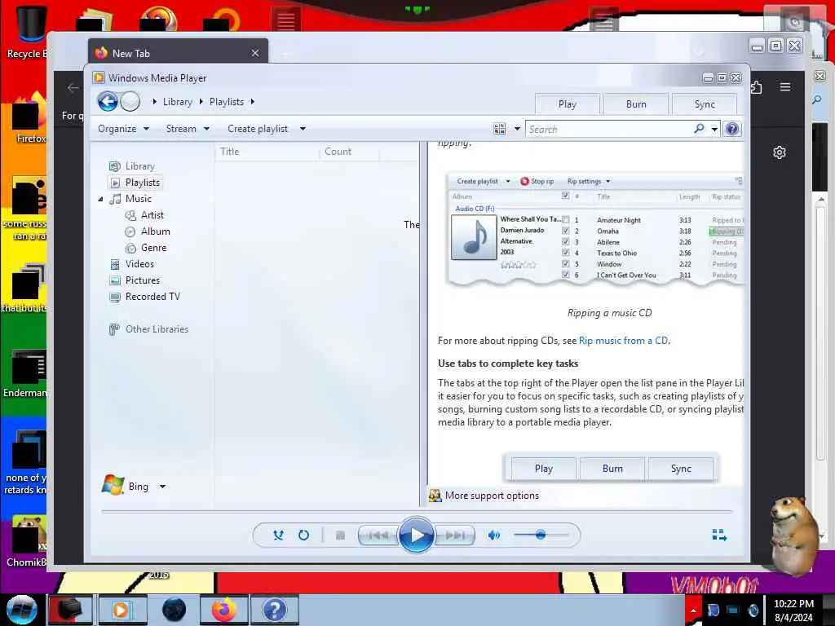The height and width of the screenshot is (626, 835).
Task: Click Library in the breadcrumb path
Action: pyautogui.click(x=177, y=102)
